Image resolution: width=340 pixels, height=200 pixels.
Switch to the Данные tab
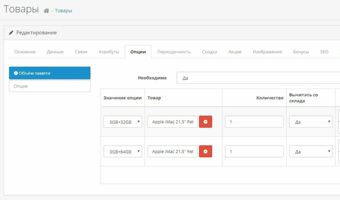[x=55, y=52]
